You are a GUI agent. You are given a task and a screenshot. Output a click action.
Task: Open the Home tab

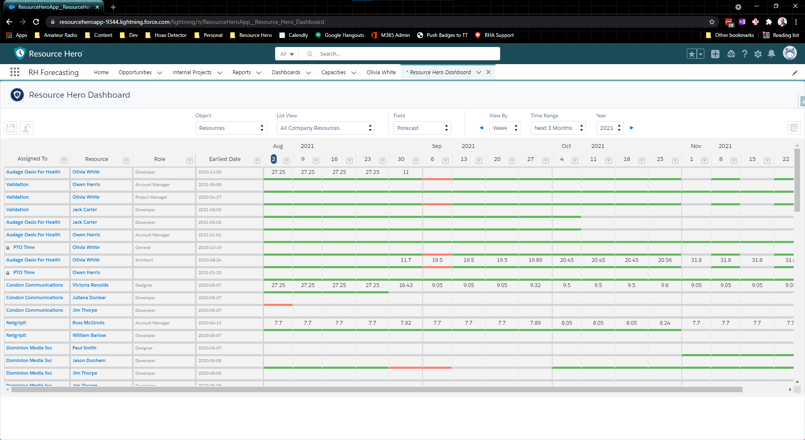tap(101, 72)
